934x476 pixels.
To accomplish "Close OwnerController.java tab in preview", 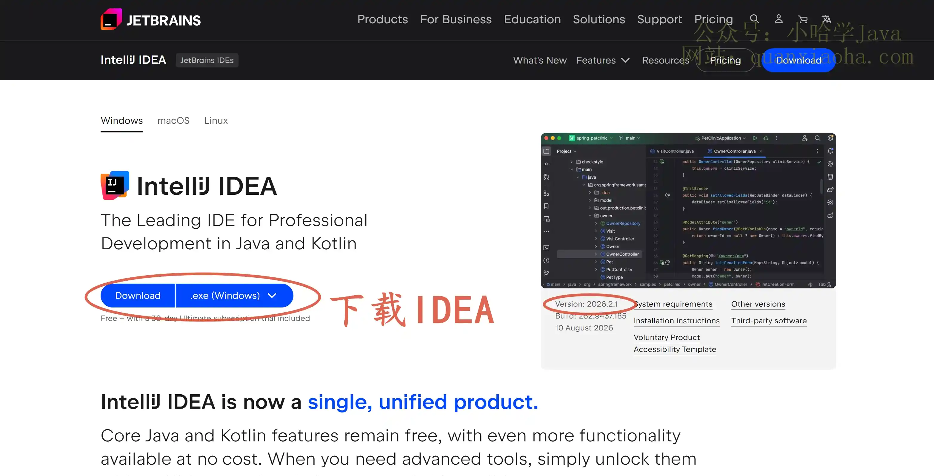I will pos(761,151).
